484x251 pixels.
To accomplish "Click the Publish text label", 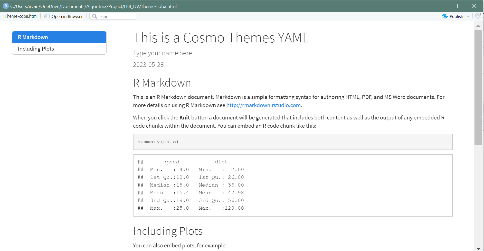I will pyautogui.click(x=456, y=16).
